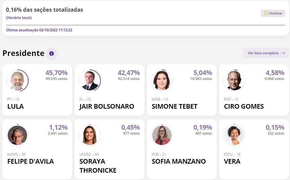
Task: Click Felipe D'Avila's photo
Action: point(17,135)
